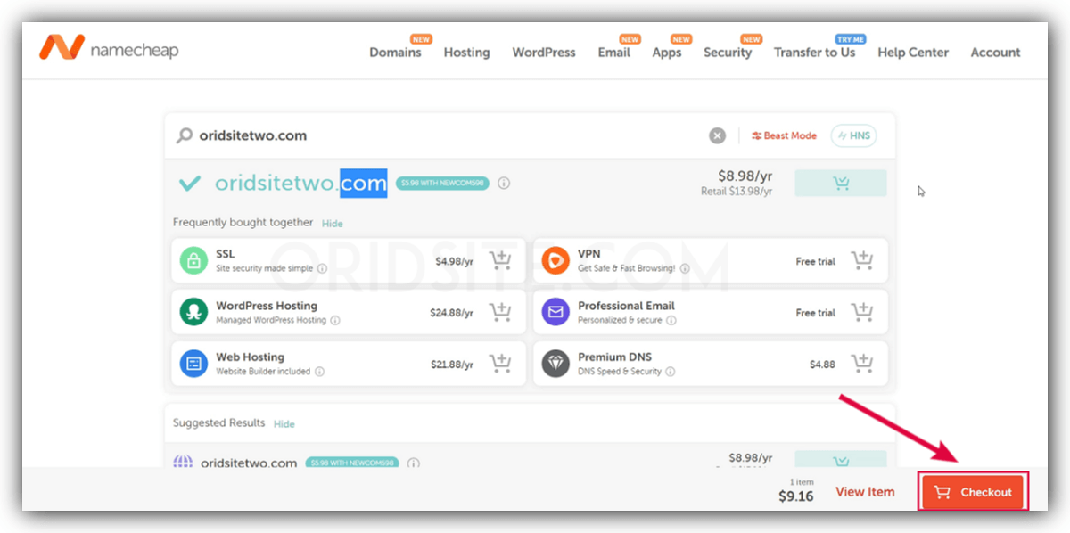Open the Security menu

tap(728, 52)
